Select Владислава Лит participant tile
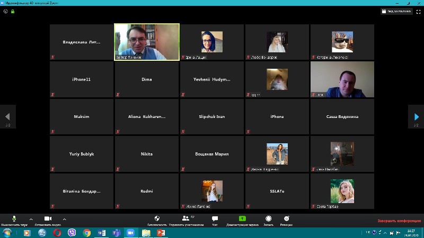 coord(82,42)
